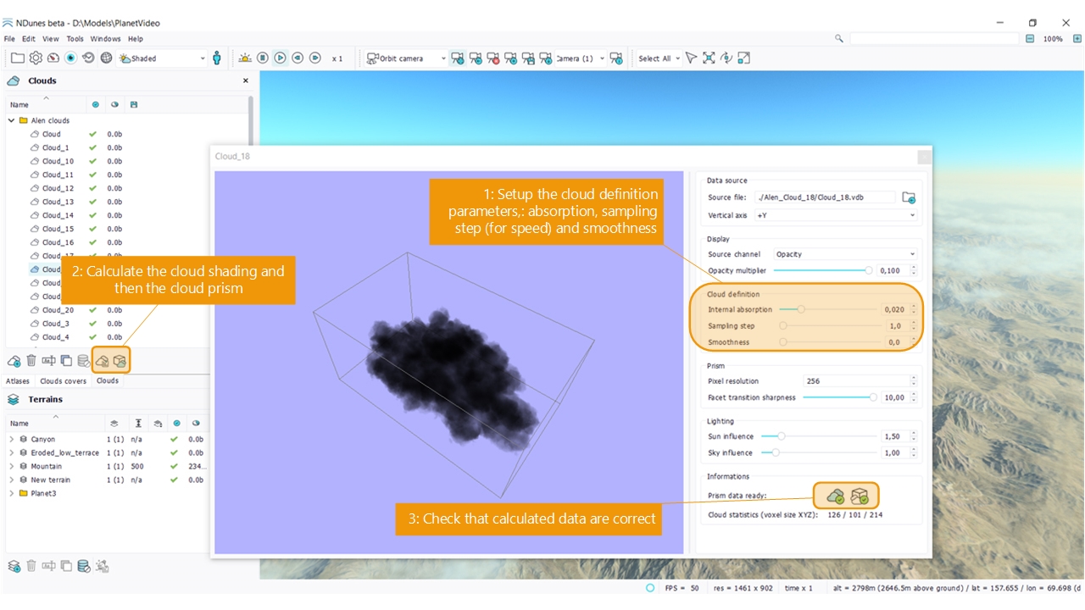The image size is (1085, 610).
Task: Expand the Planet3 folder in Terrains
Action: pos(12,493)
